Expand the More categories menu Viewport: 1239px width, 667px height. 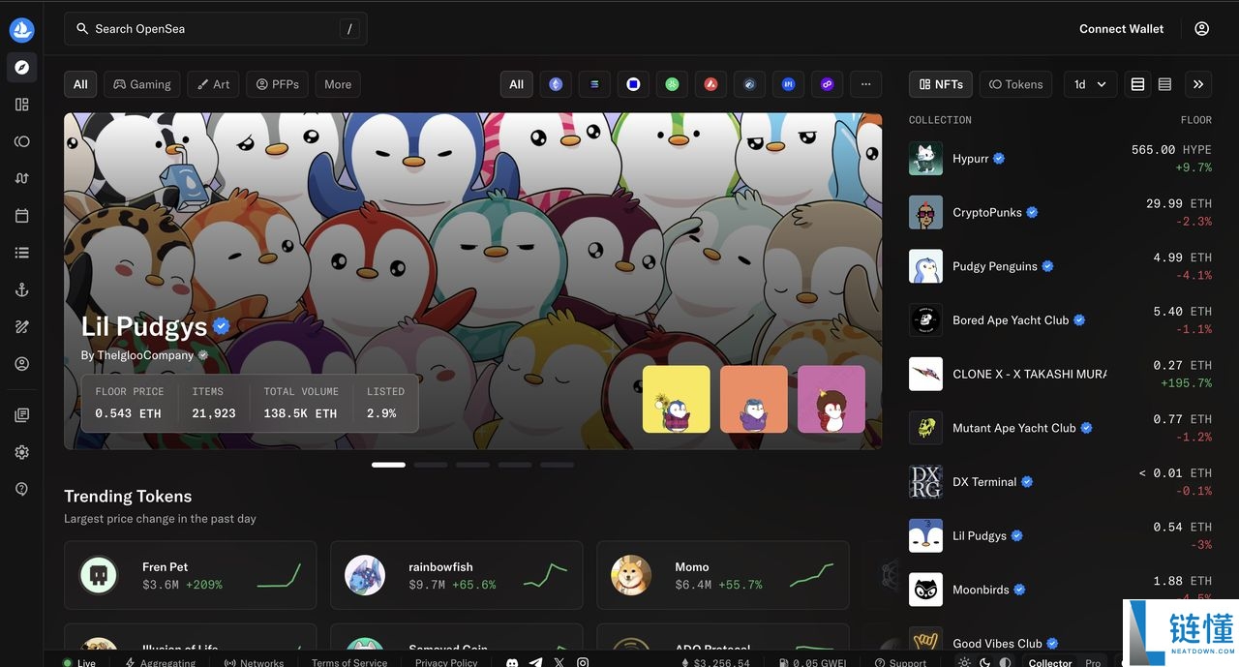338,84
